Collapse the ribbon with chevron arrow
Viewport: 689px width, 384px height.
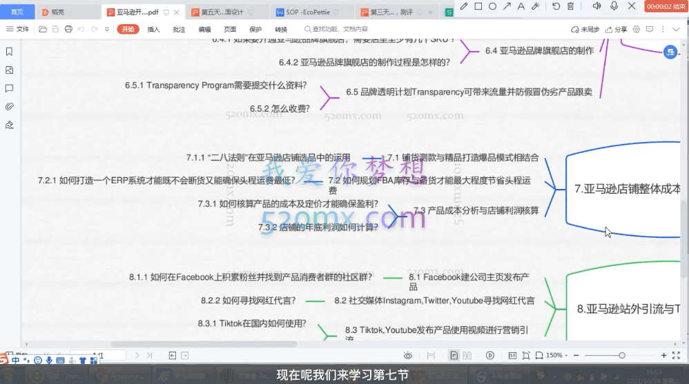(x=677, y=30)
